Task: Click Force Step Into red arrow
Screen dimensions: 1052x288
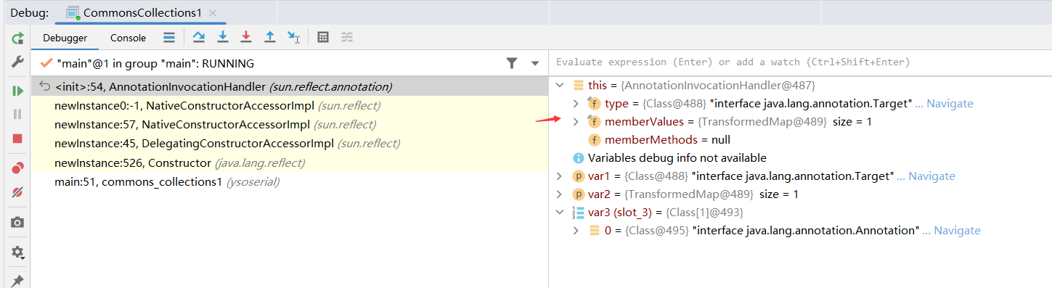Action: tap(246, 37)
